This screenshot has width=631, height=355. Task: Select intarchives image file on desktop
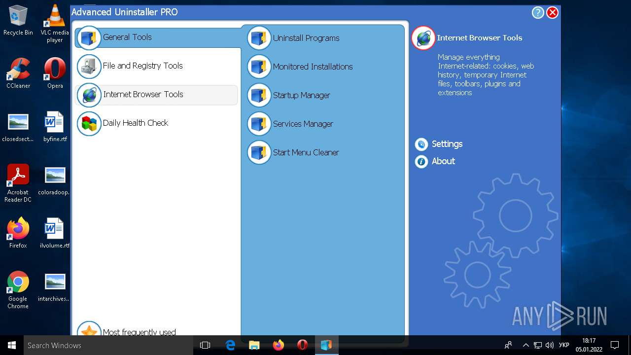coord(55,287)
